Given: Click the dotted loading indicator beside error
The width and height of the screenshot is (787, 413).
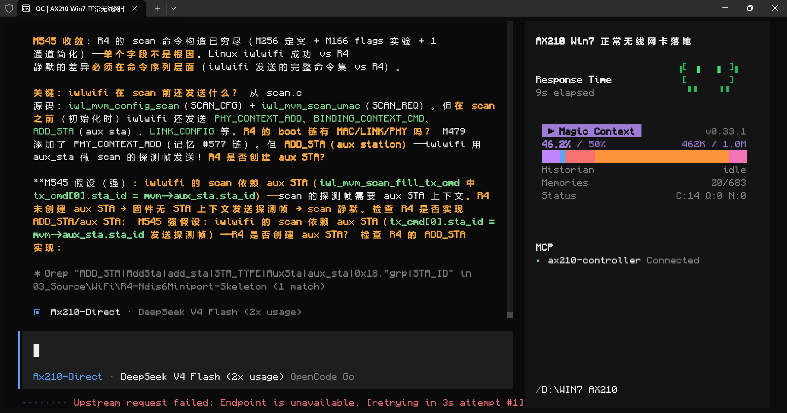Looking at the screenshot, I should pyautogui.click(x=45, y=403).
